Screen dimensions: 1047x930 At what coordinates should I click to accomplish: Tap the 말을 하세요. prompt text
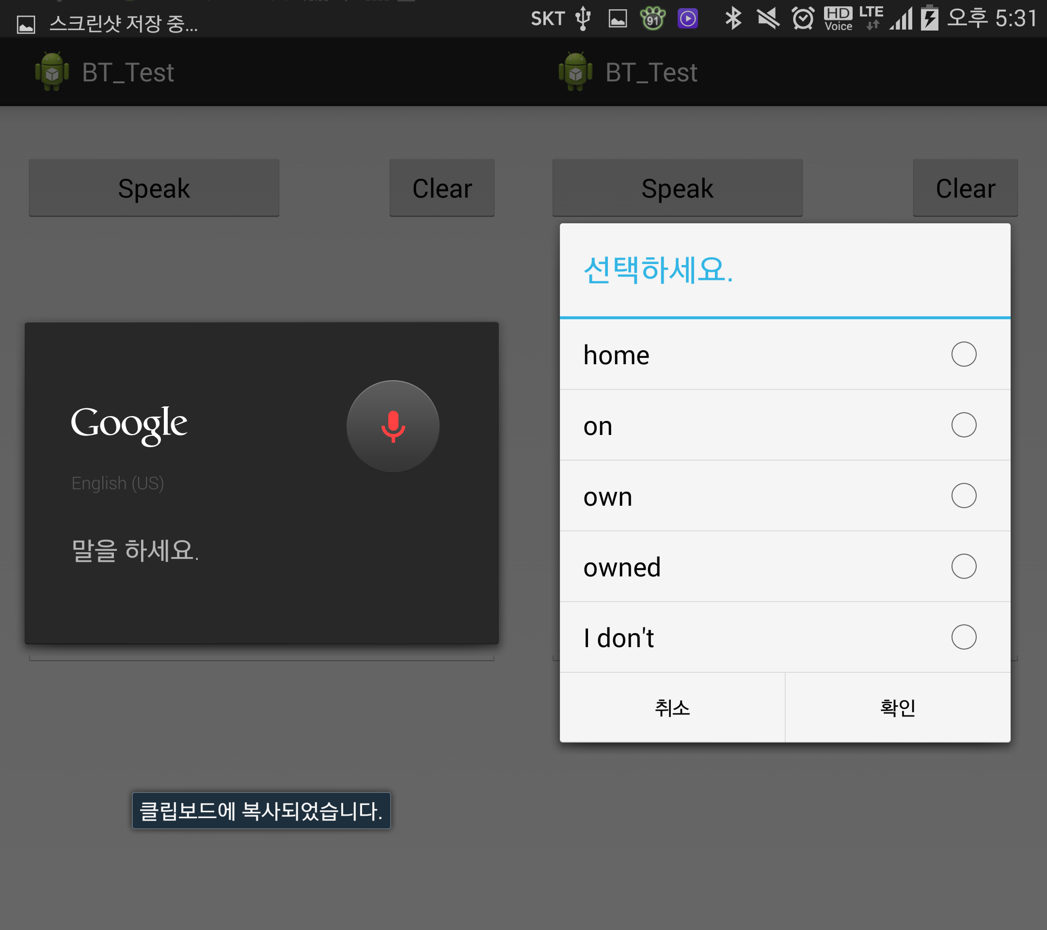pos(135,550)
